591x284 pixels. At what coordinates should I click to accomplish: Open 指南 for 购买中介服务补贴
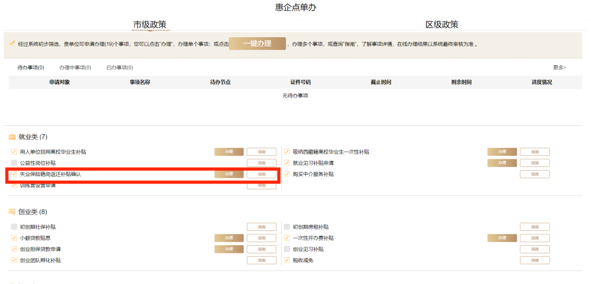(x=535, y=174)
